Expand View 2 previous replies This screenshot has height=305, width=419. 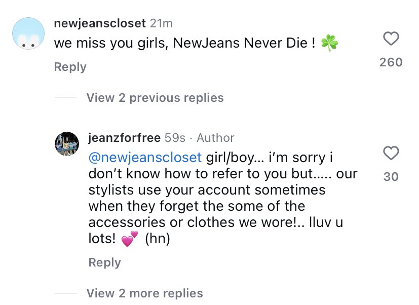coord(155,97)
